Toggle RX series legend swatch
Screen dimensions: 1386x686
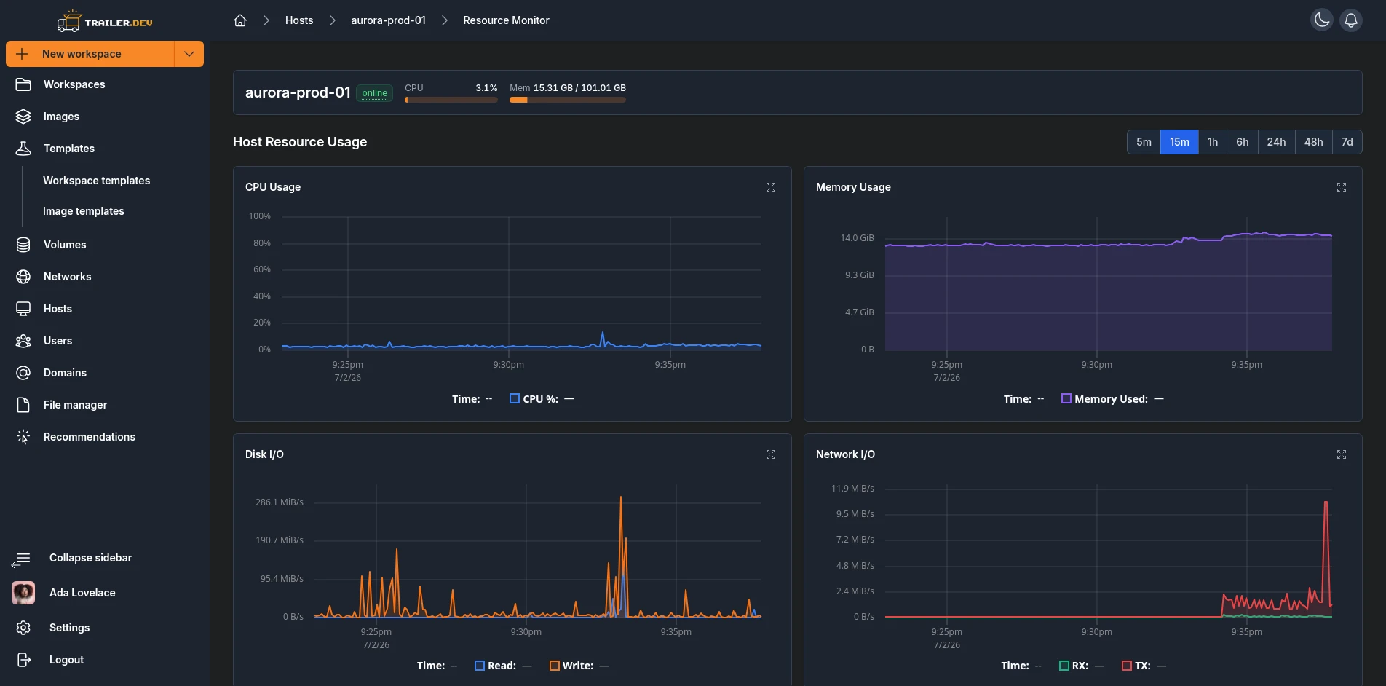[x=1064, y=666]
